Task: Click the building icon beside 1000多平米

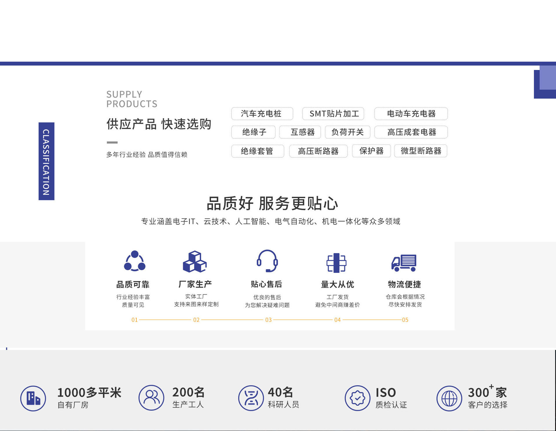Action: (x=33, y=398)
